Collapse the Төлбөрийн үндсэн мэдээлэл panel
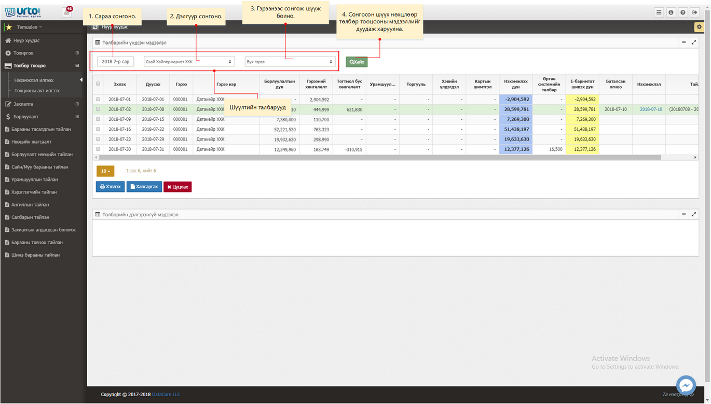 (x=683, y=43)
